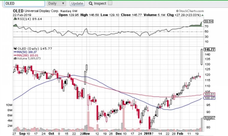Viewport: 228px width, 136px height.
Task: Click the 103.01 MA(200) price tag
Action: pyautogui.click(x=209, y=94)
